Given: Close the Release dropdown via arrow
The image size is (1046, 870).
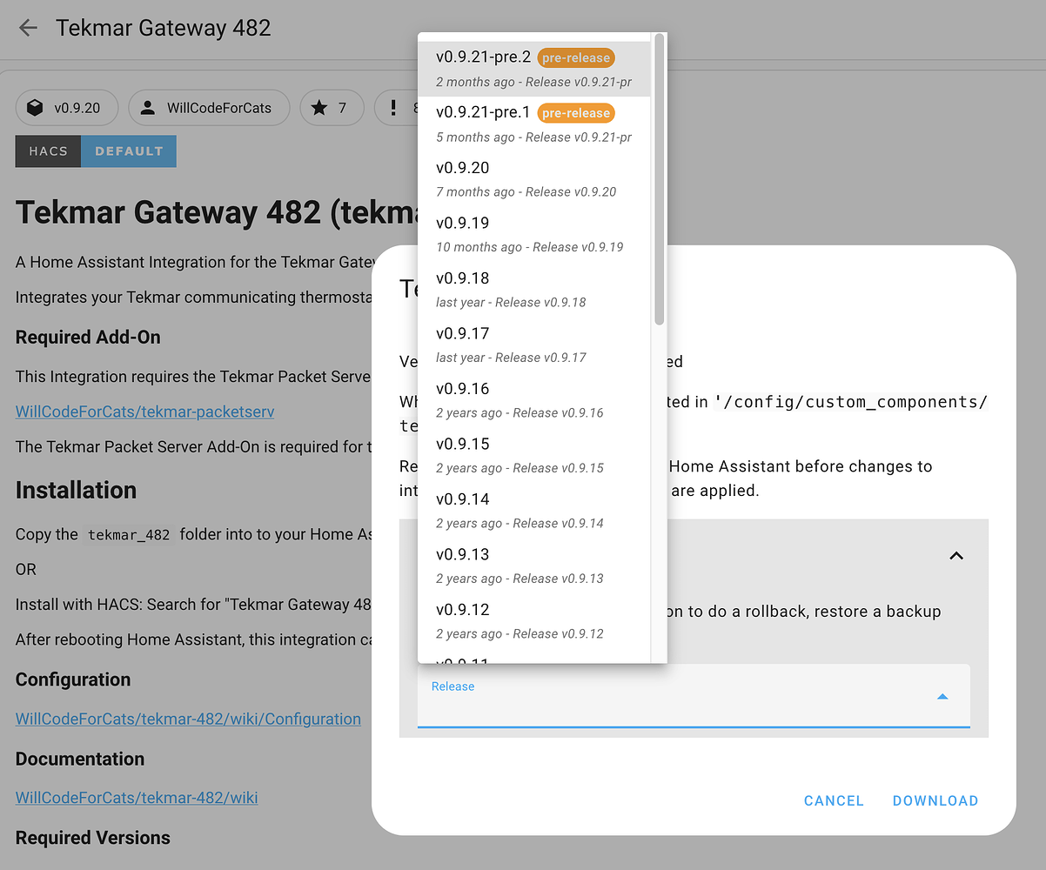Looking at the screenshot, I should coord(942,696).
